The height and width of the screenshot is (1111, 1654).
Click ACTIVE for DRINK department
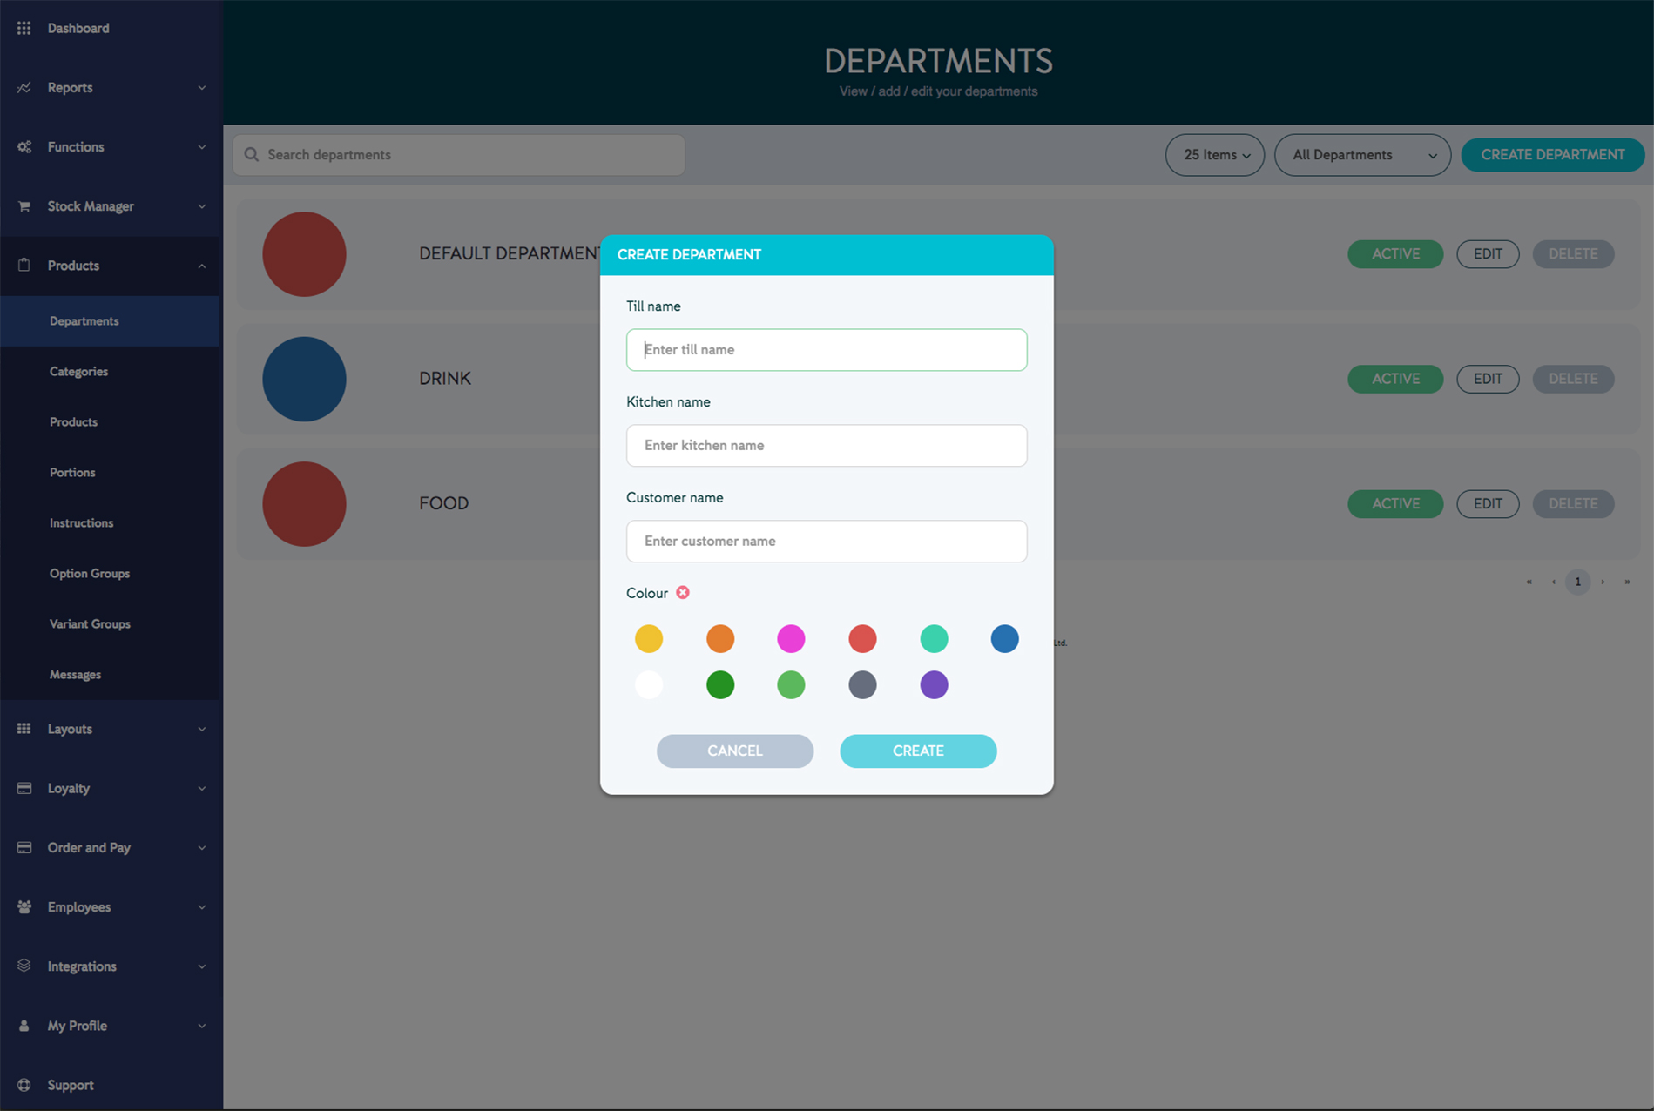tap(1395, 379)
